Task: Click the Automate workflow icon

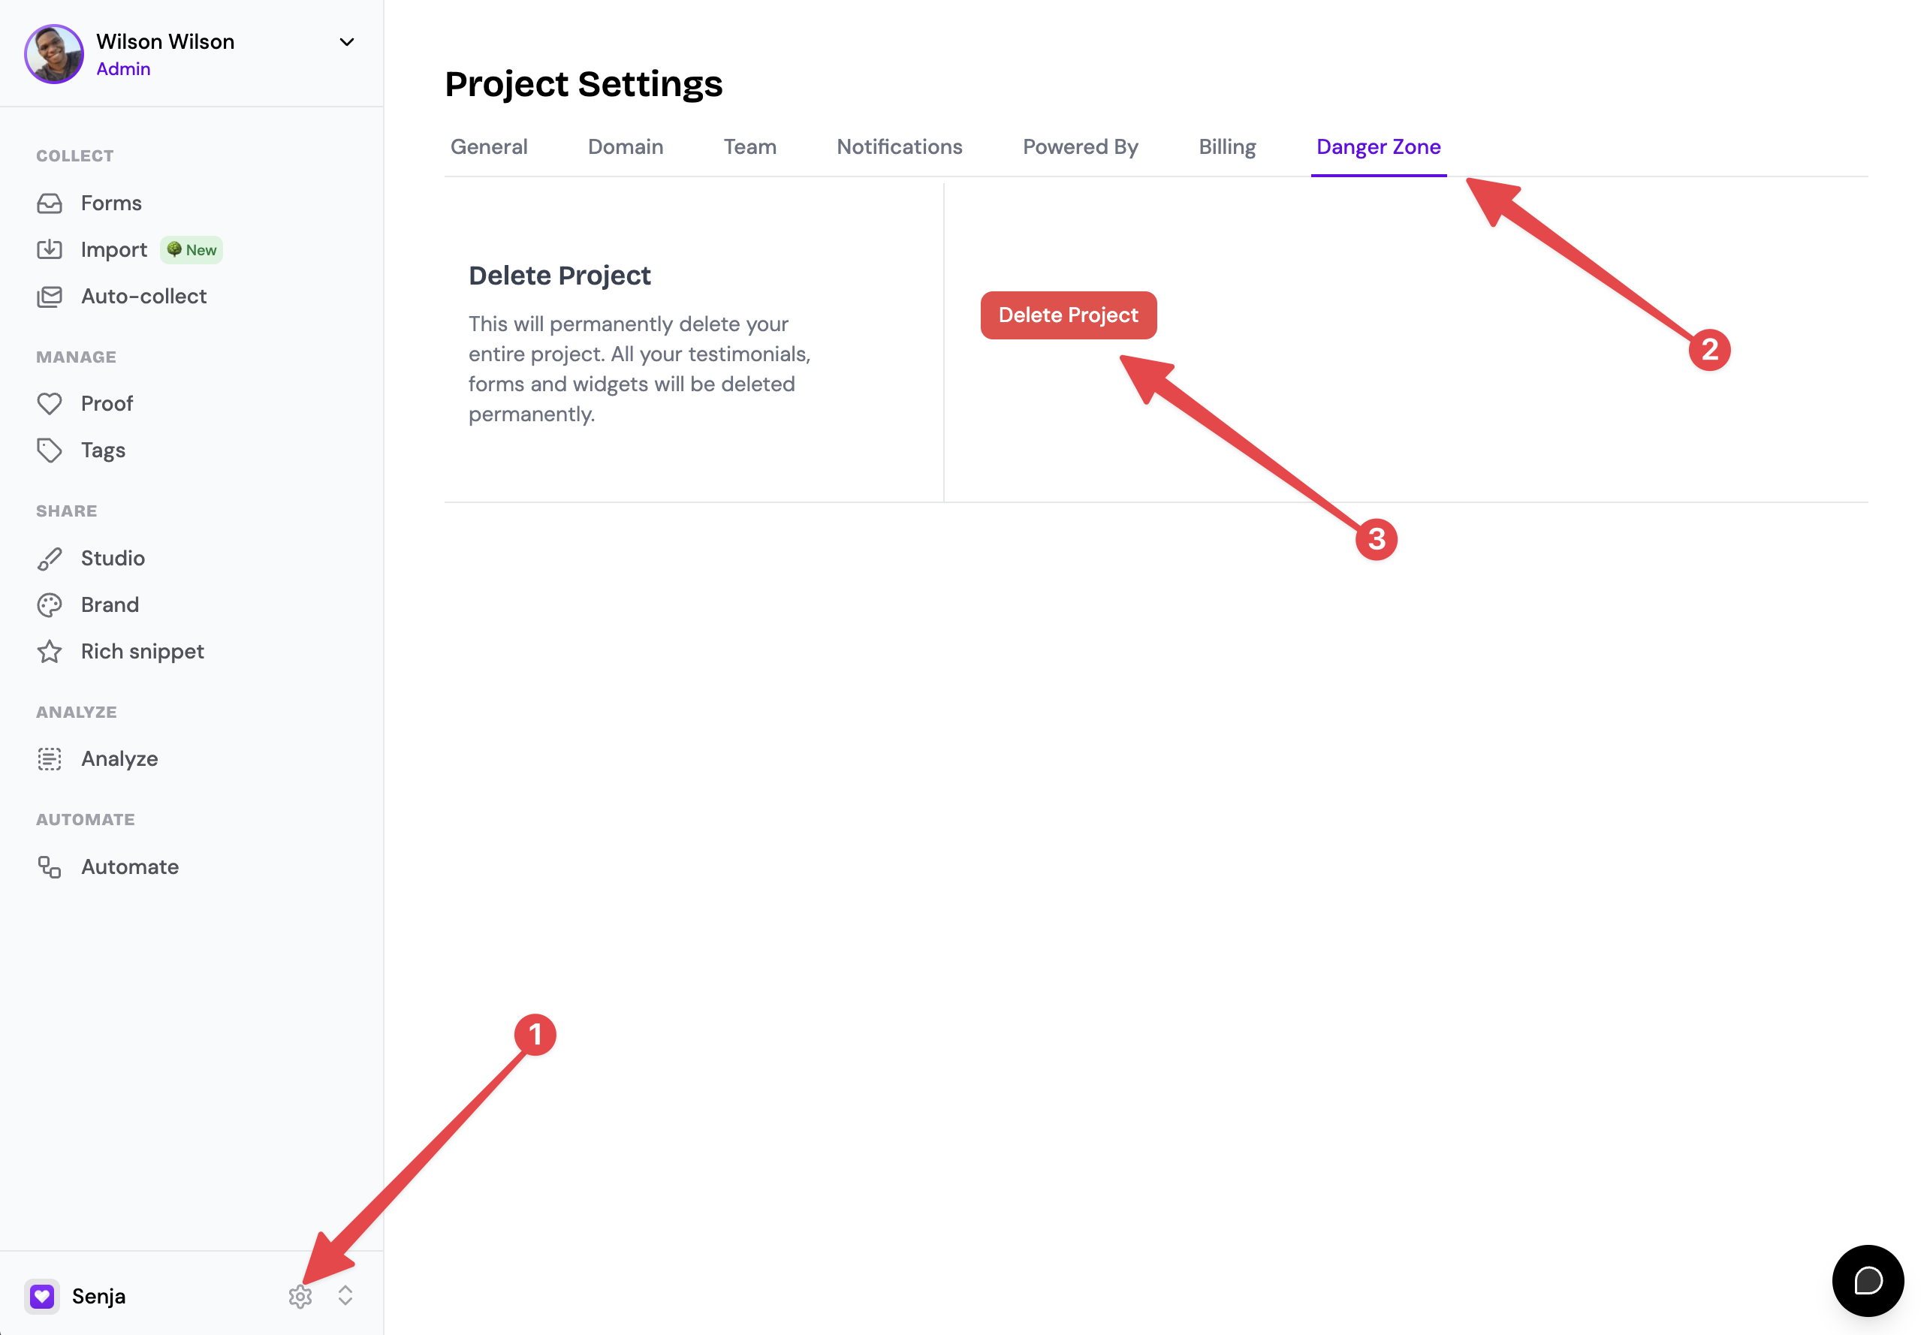Action: (50, 866)
